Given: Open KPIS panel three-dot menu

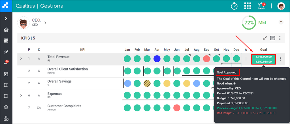Looking at the screenshot, I should click(280, 38).
